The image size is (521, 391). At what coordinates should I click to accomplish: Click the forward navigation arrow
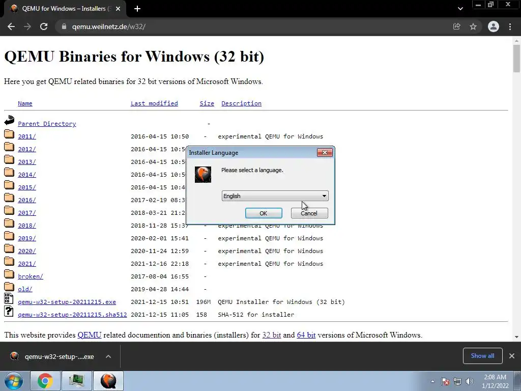[x=27, y=26]
